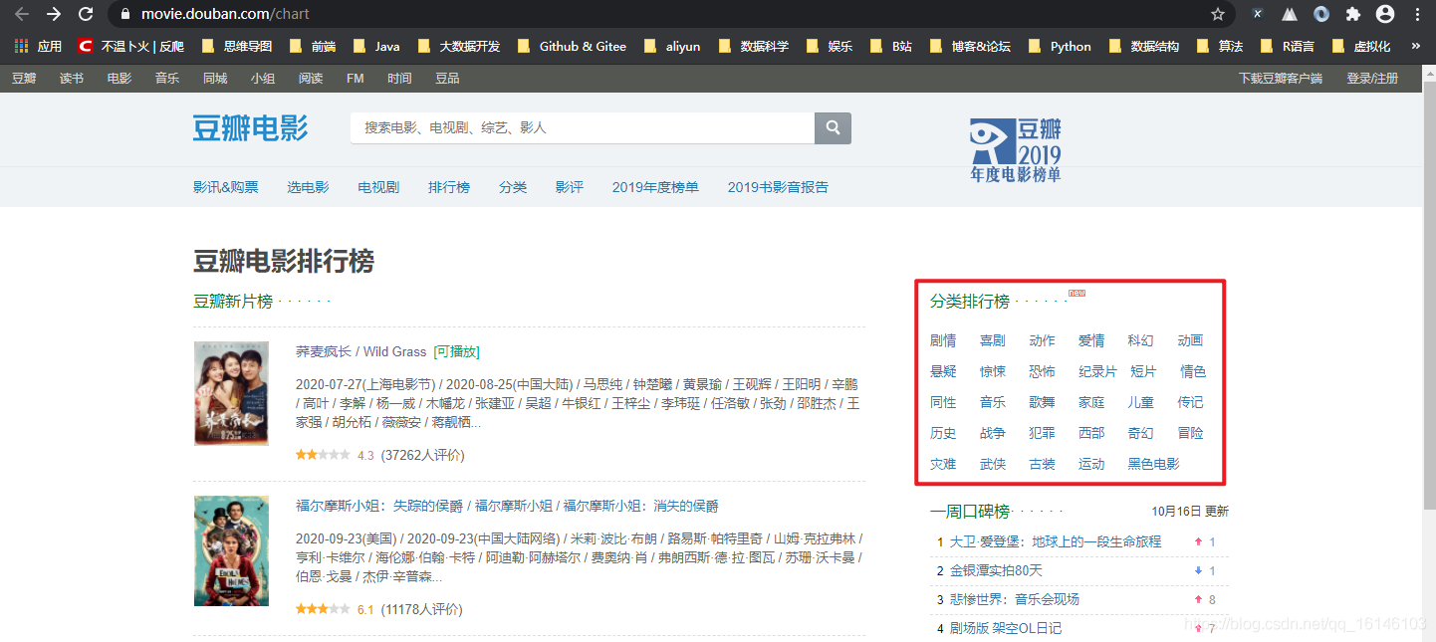Open the 数据结构 bookmark folder
This screenshot has width=1436, height=642.
coord(1143,46)
